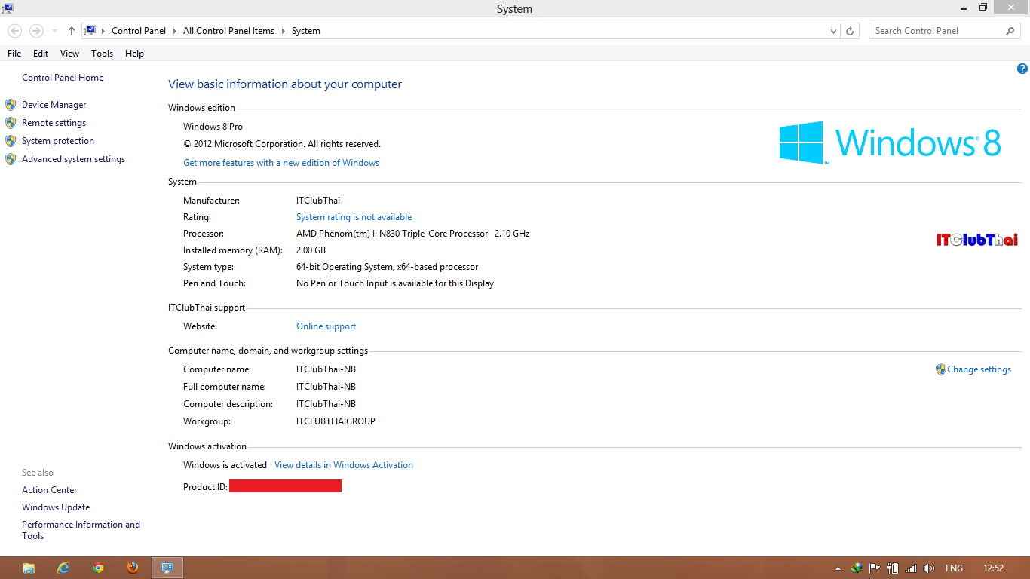The image size is (1030, 579).
Task: Click the shield icon next to Device Manager
Action: click(11, 105)
